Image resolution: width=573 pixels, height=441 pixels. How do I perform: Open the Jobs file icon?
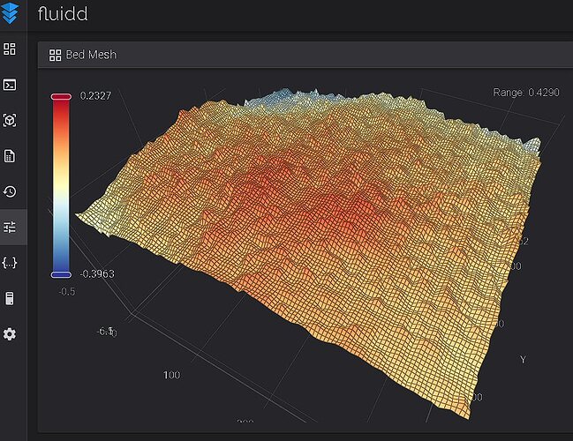click(x=10, y=156)
